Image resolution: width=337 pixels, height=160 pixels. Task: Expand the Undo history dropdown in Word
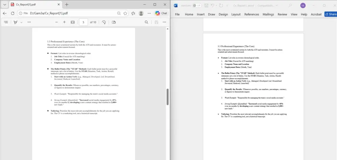(x=216, y=5)
